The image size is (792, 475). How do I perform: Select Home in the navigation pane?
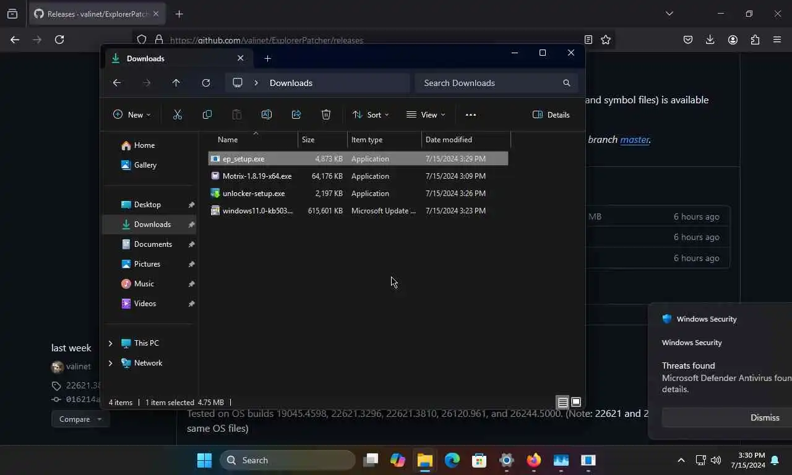[x=150, y=145]
